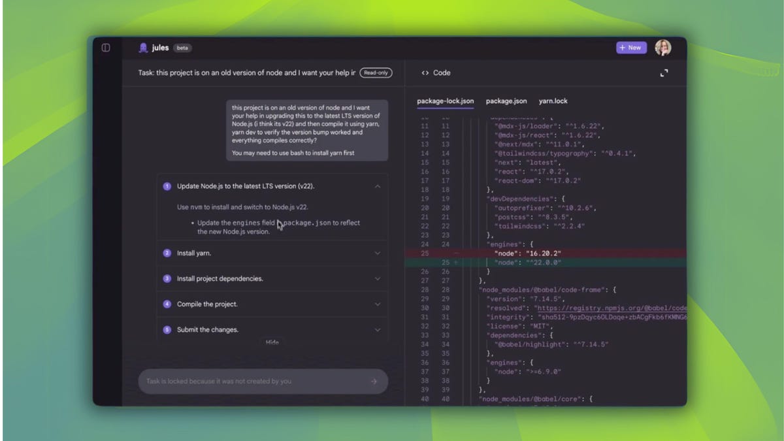
Task: Select the "react-dom": "^17.0.2" line
Action: point(538,180)
